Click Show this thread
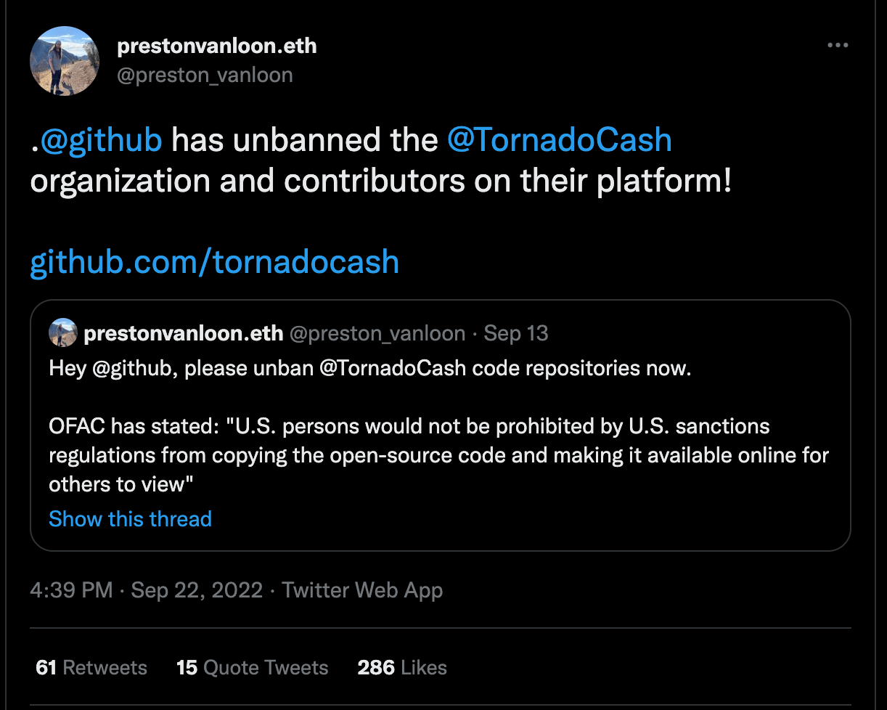The image size is (887, 710). (x=130, y=518)
